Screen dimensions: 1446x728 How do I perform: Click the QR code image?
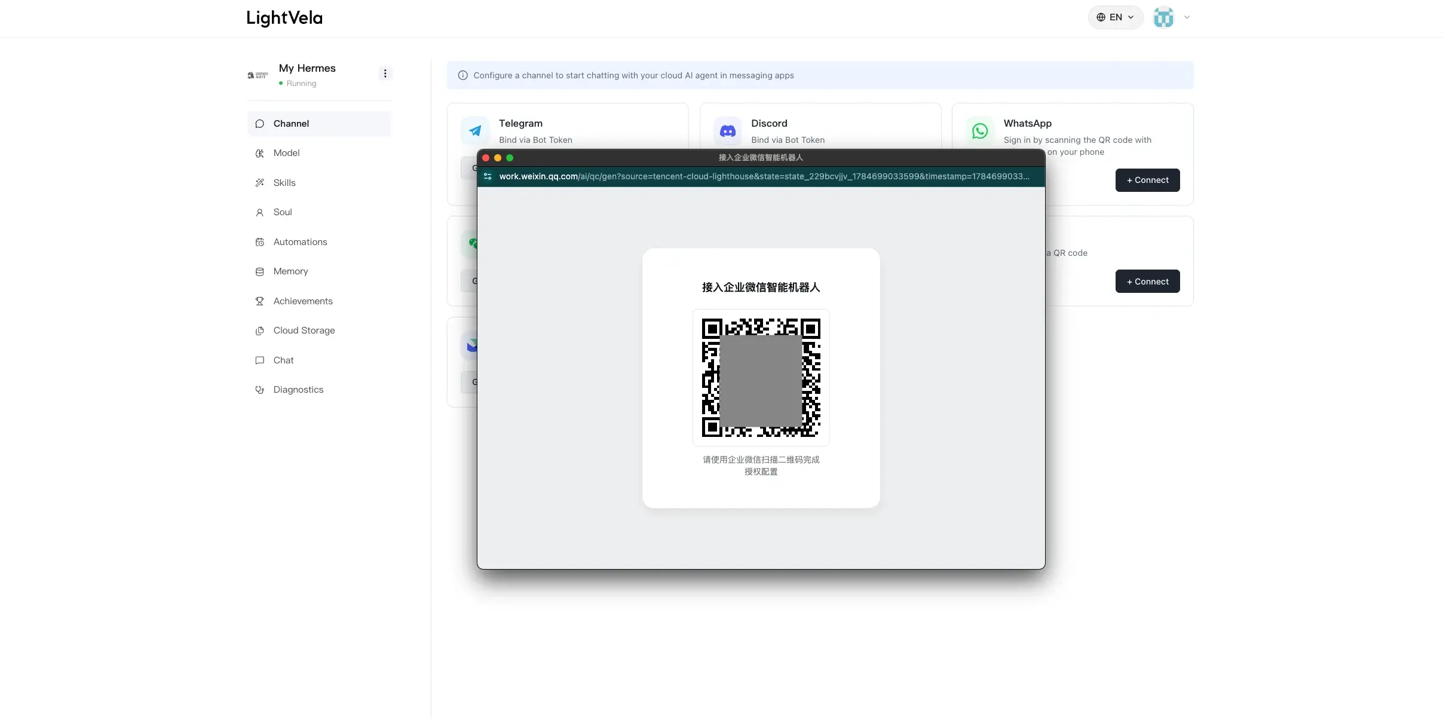(761, 378)
